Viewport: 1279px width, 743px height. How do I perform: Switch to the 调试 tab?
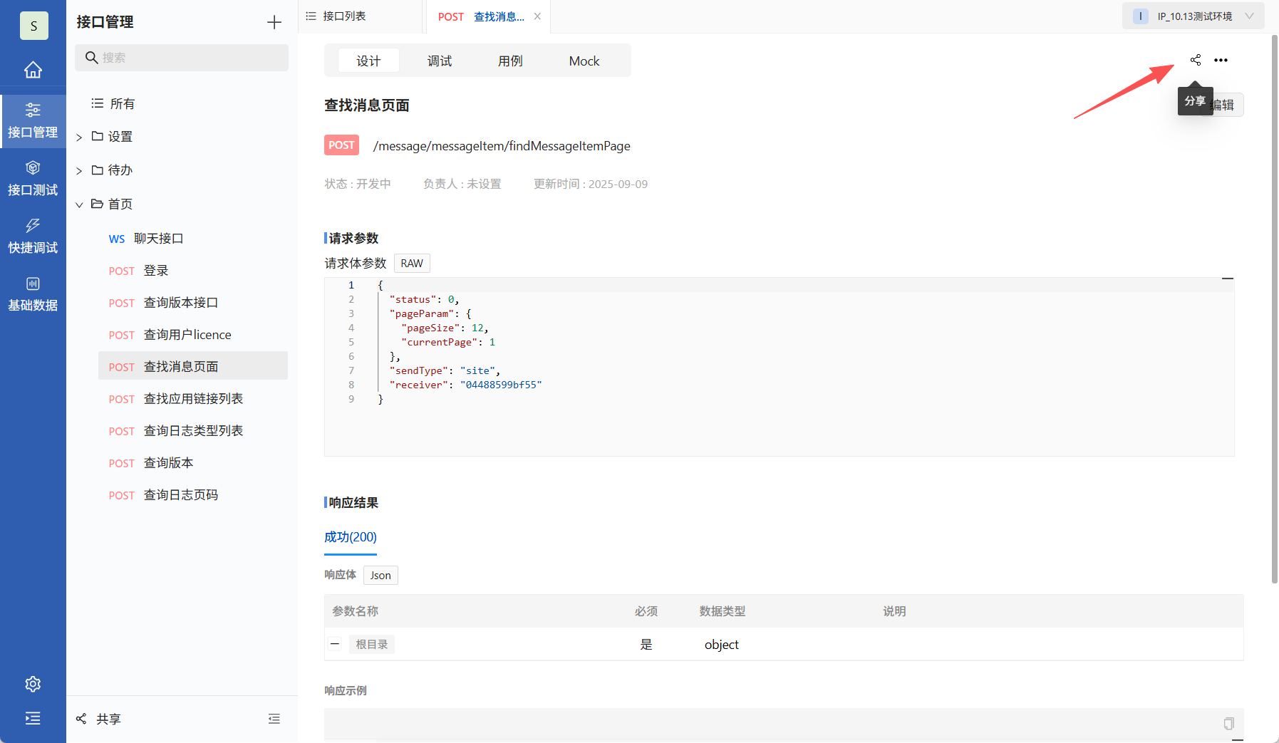point(440,61)
